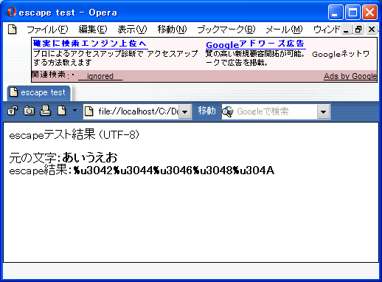This screenshot has width=382, height=282.
Task: Click the escapeテスト結果 (UTF-8) heading
Action: (x=74, y=134)
